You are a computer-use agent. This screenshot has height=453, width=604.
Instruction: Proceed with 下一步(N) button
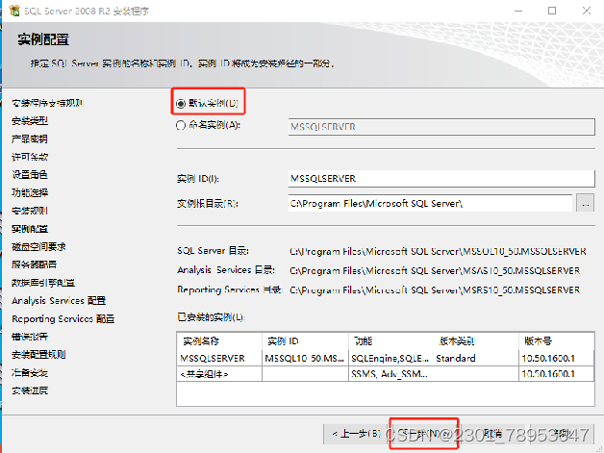[423, 434]
